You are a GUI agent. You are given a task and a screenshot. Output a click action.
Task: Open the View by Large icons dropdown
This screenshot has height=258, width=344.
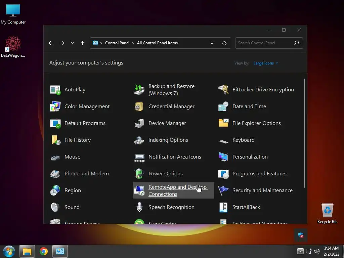coord(266,63)
